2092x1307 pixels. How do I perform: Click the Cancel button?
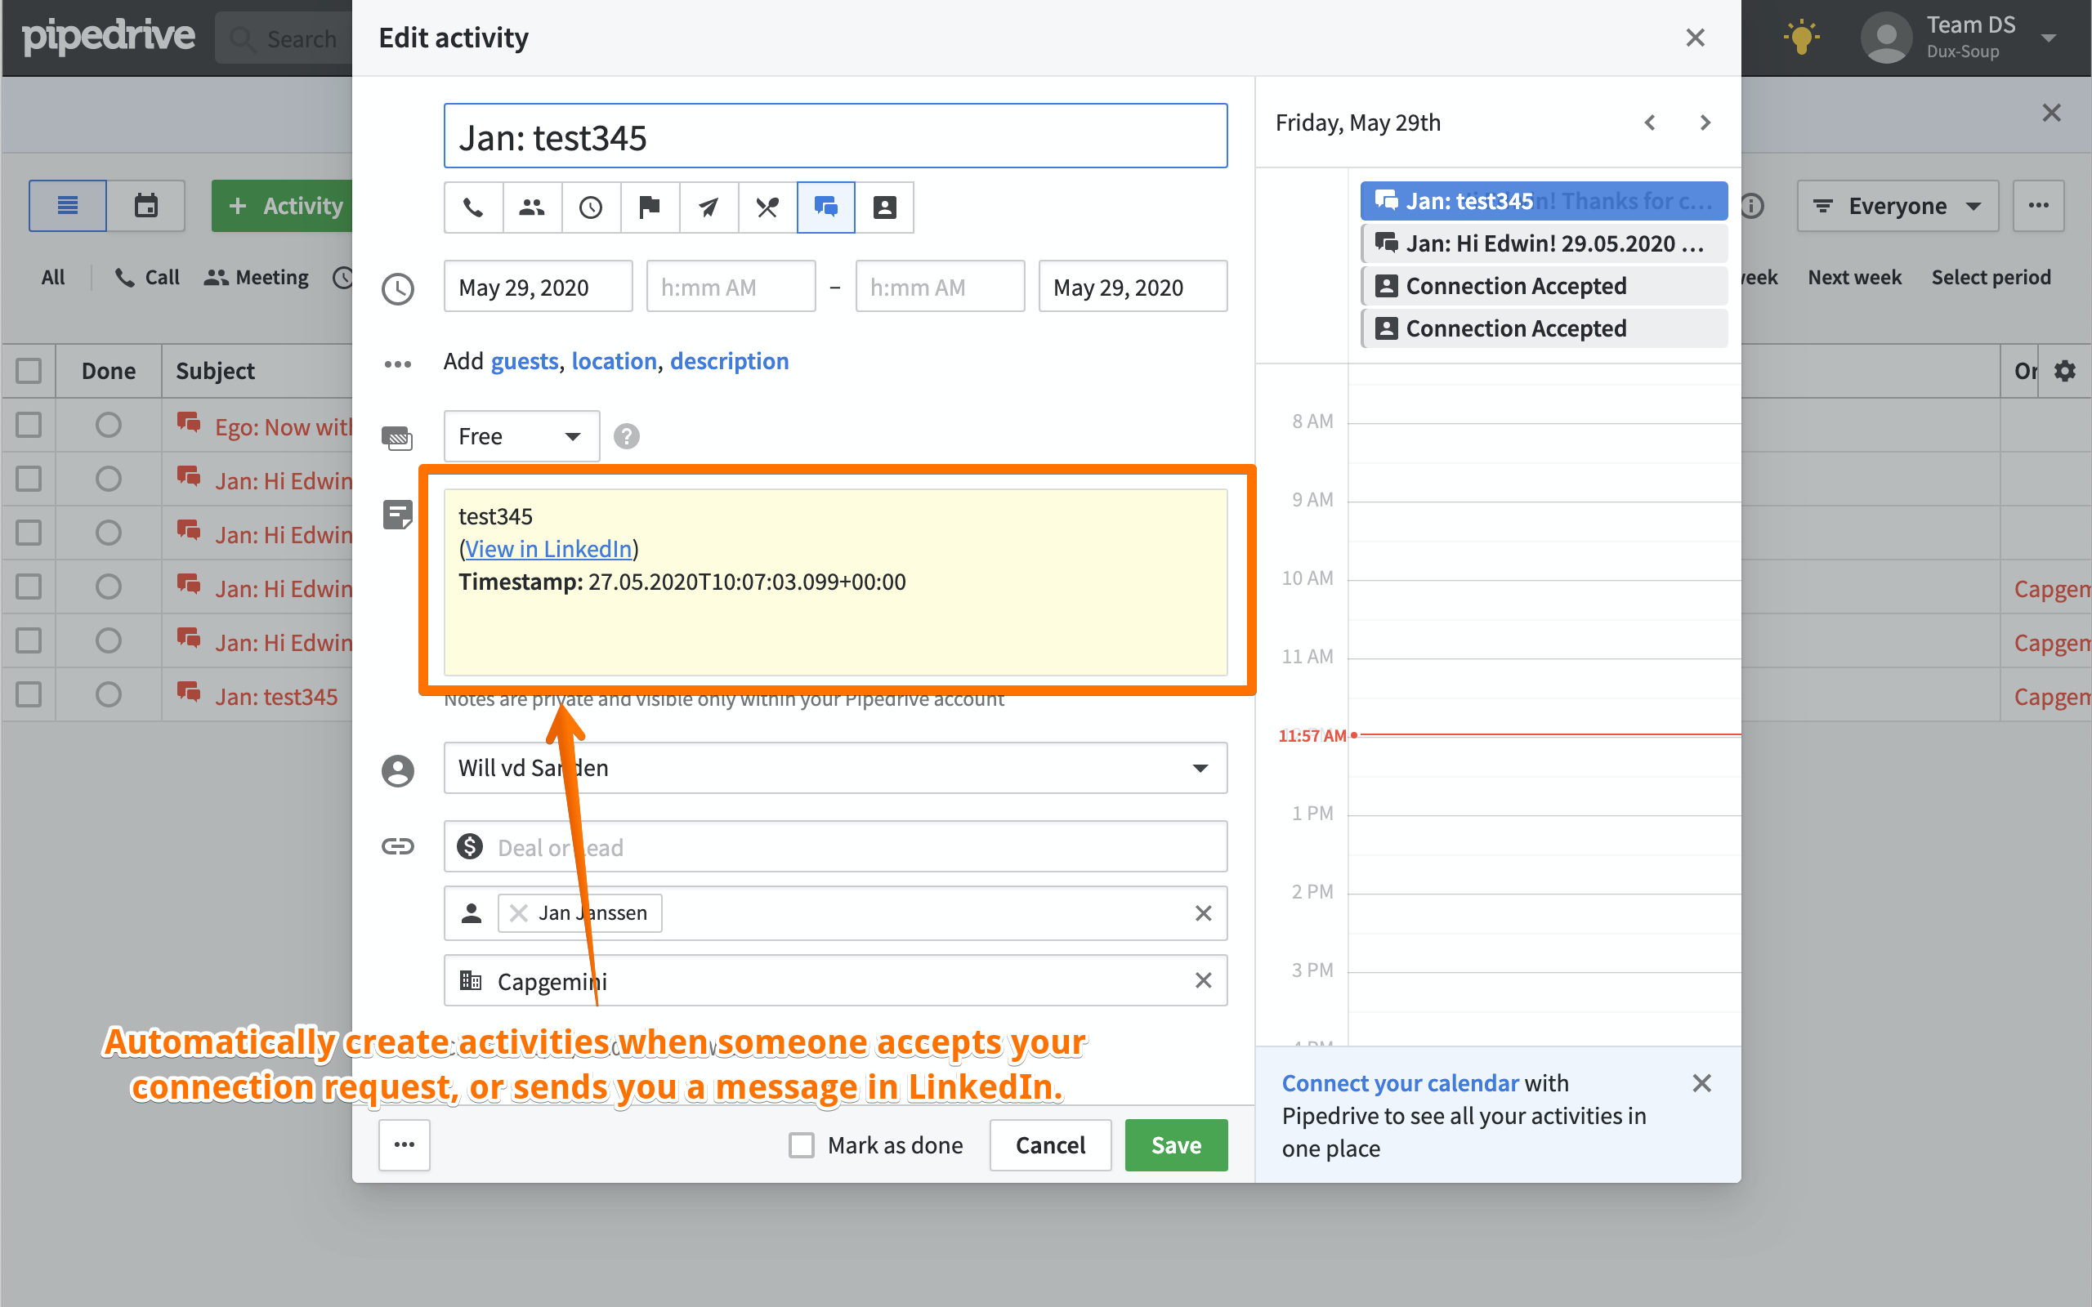click(1050, 1144)
